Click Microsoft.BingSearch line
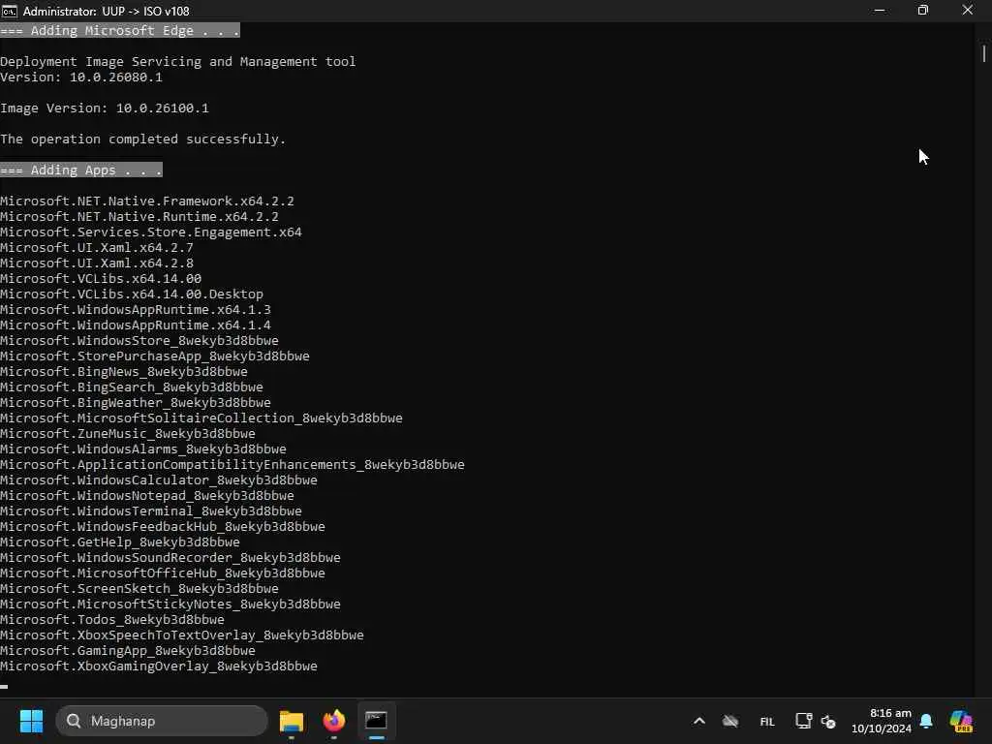Image resolution: width=992 pixels, height=744 pixels. click(132, 387)
